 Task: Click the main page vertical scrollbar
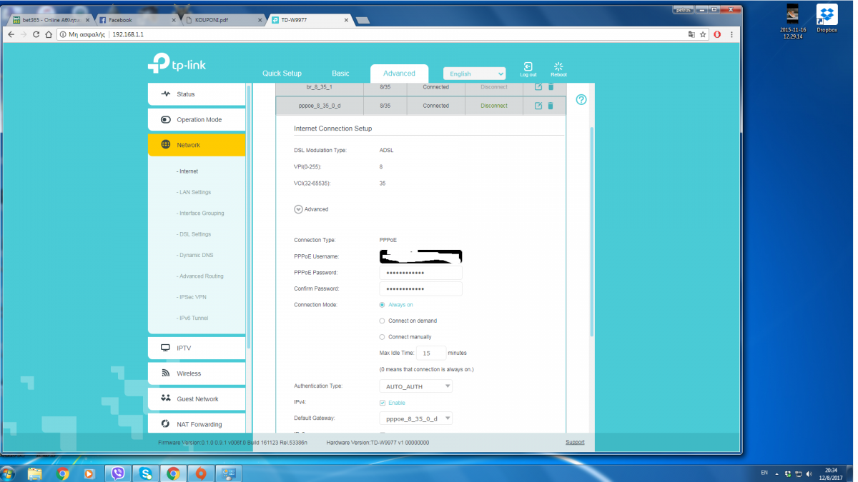coord(591,232)
